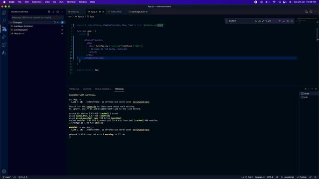This screenshot has width=319, height=179.
Task: Click Ln 12, Col 2 cursor position
Action: tap(247, 177)
